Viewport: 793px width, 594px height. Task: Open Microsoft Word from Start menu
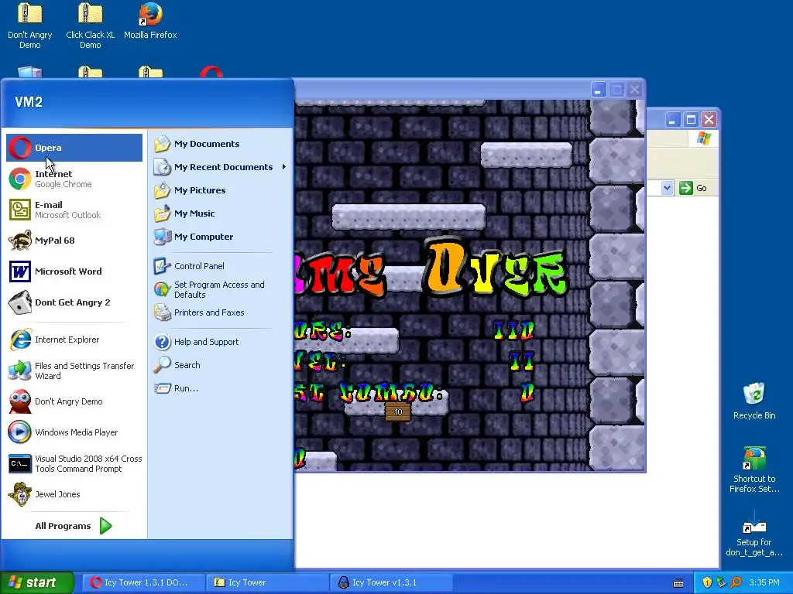pyautogui.click(x=74, y=271)
